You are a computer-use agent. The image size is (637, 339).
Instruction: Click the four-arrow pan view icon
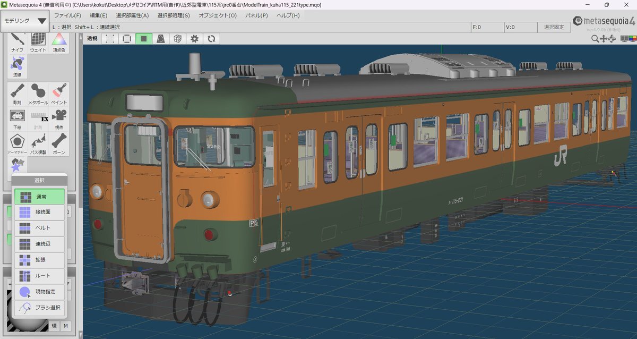point(604,39)
